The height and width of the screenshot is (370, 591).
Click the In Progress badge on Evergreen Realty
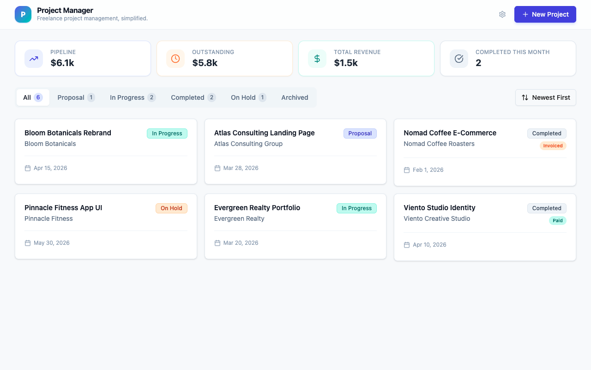(x=356, y=208)
